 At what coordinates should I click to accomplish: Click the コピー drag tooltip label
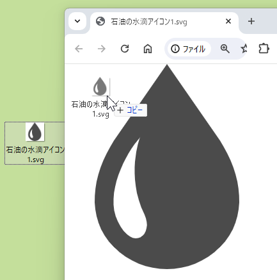134,110
